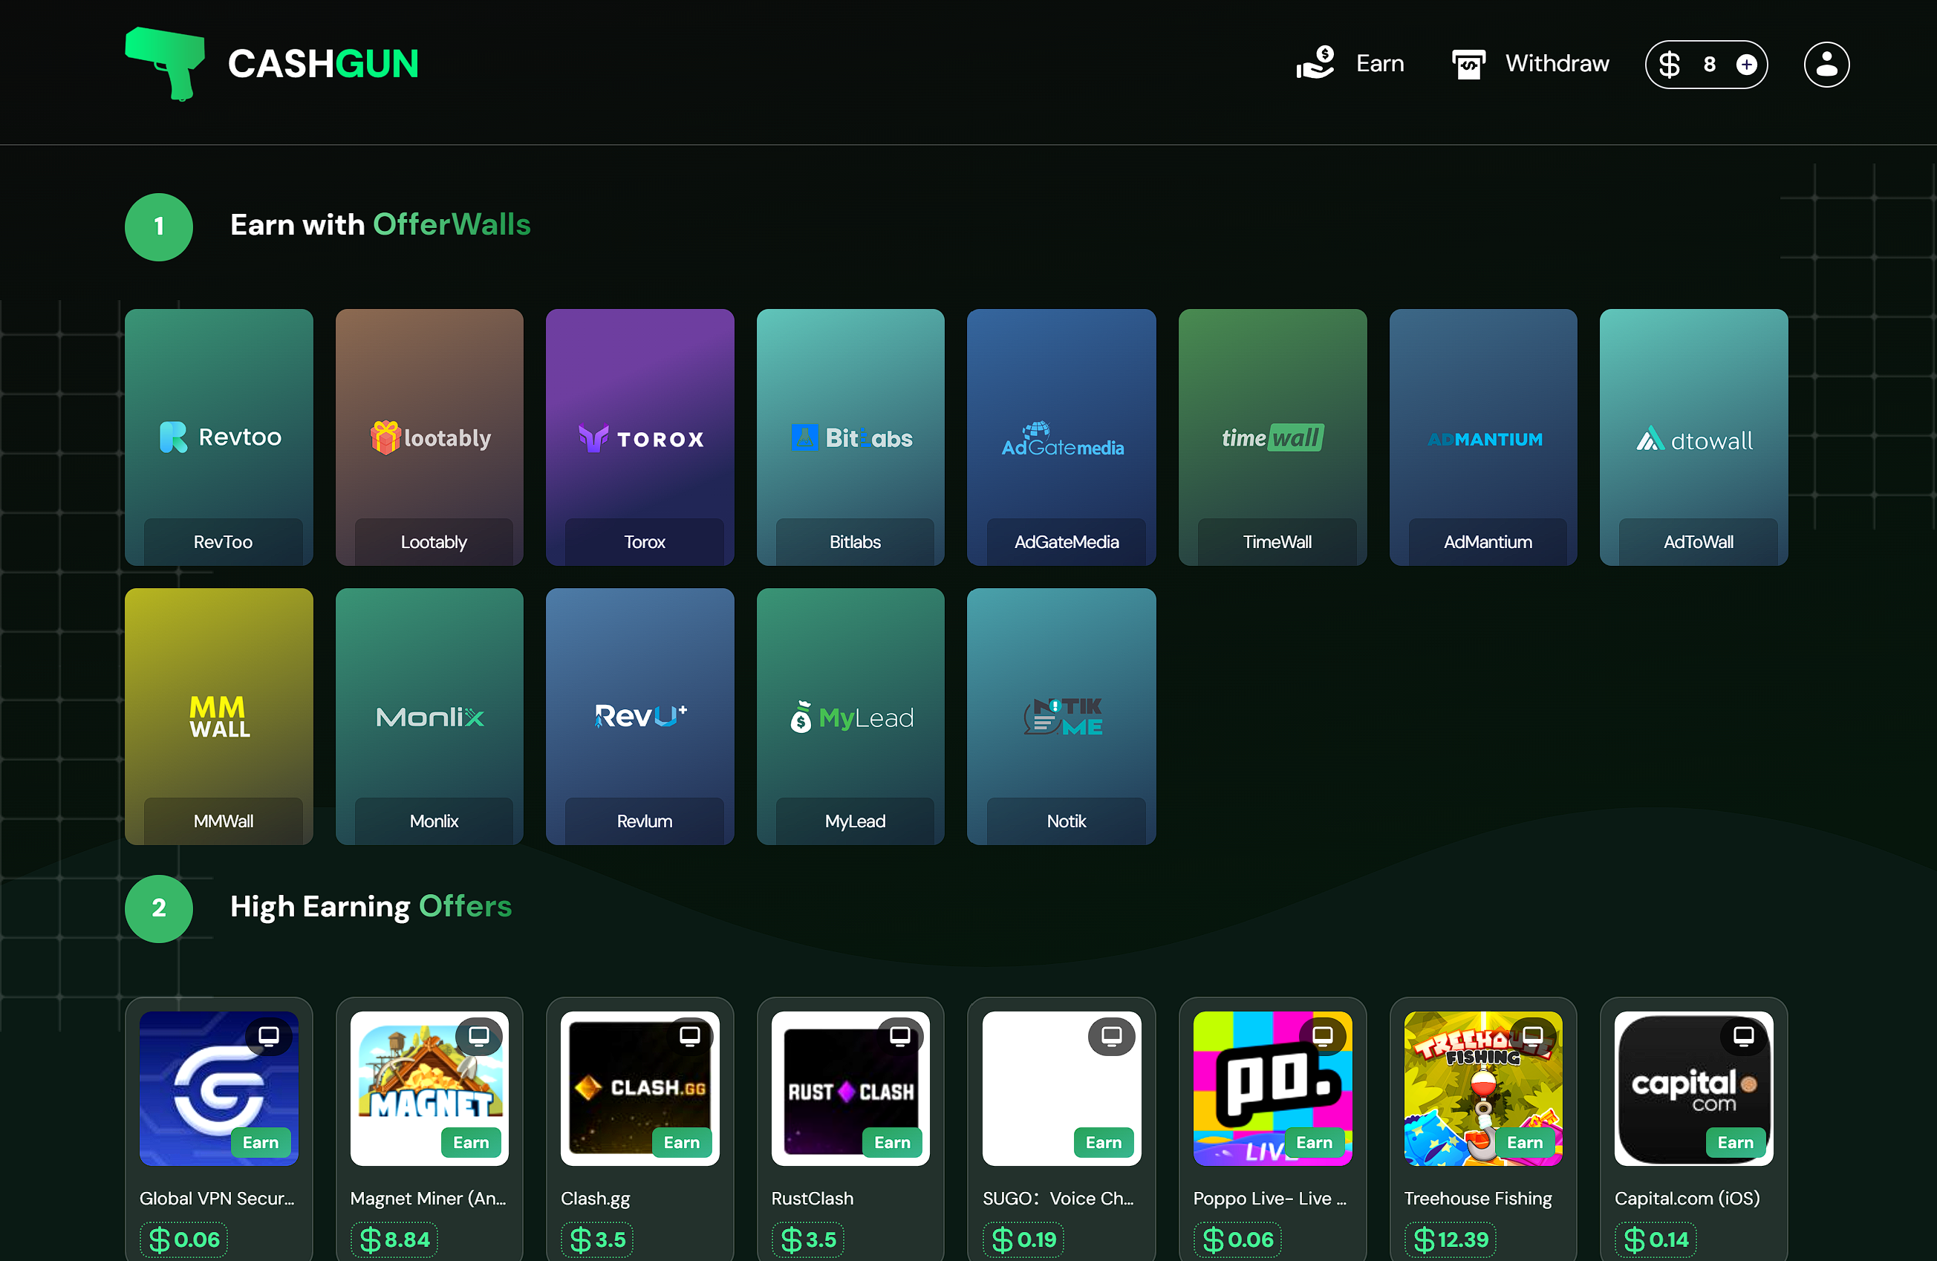This screenshot has height=1261, width=1937.
Task: Click the Bitlabs logo tile
Action: click(851, 437)
